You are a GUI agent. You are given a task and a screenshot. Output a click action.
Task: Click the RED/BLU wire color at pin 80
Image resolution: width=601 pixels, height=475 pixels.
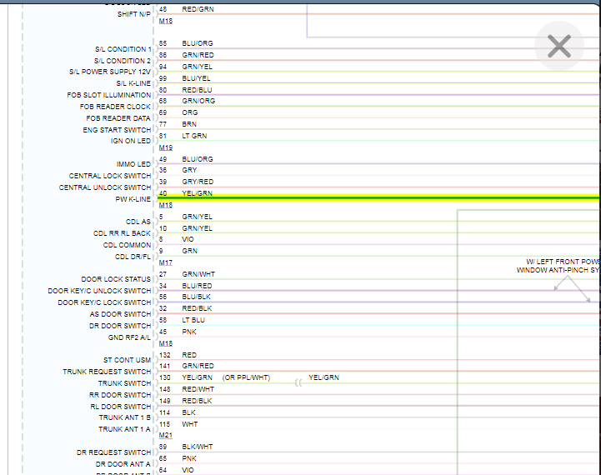[x=197, y=90]
